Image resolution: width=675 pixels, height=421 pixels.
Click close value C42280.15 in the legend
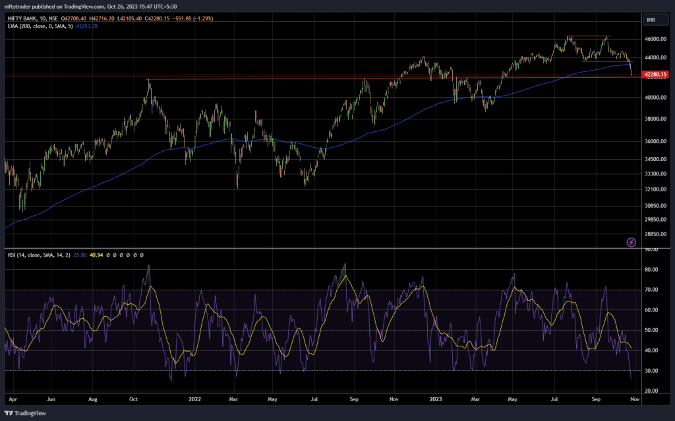pos(157,18)
